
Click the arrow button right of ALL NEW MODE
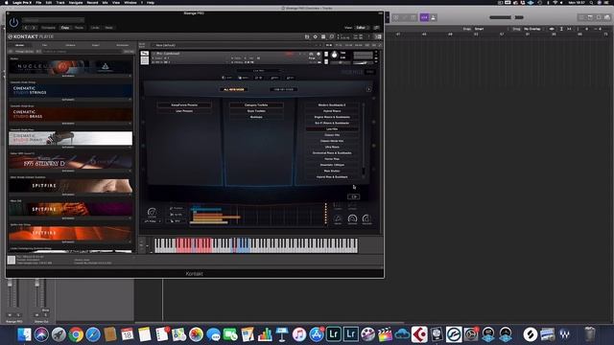coord(368,89)
